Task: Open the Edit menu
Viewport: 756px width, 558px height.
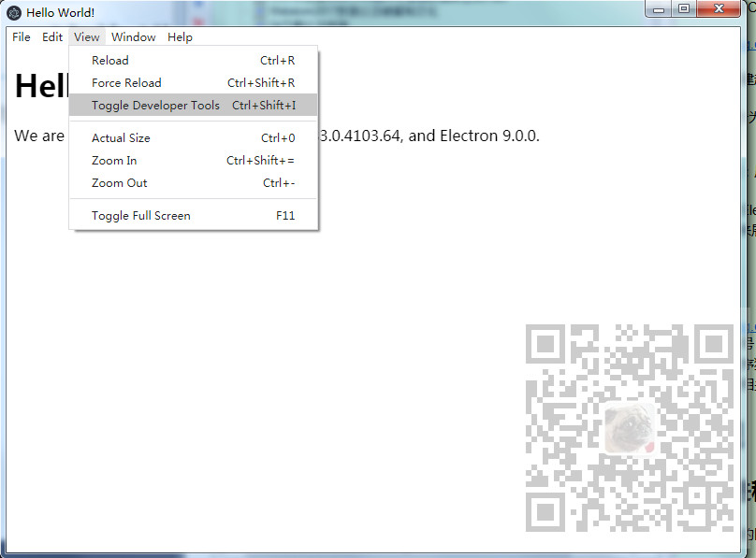Action: 51,36
